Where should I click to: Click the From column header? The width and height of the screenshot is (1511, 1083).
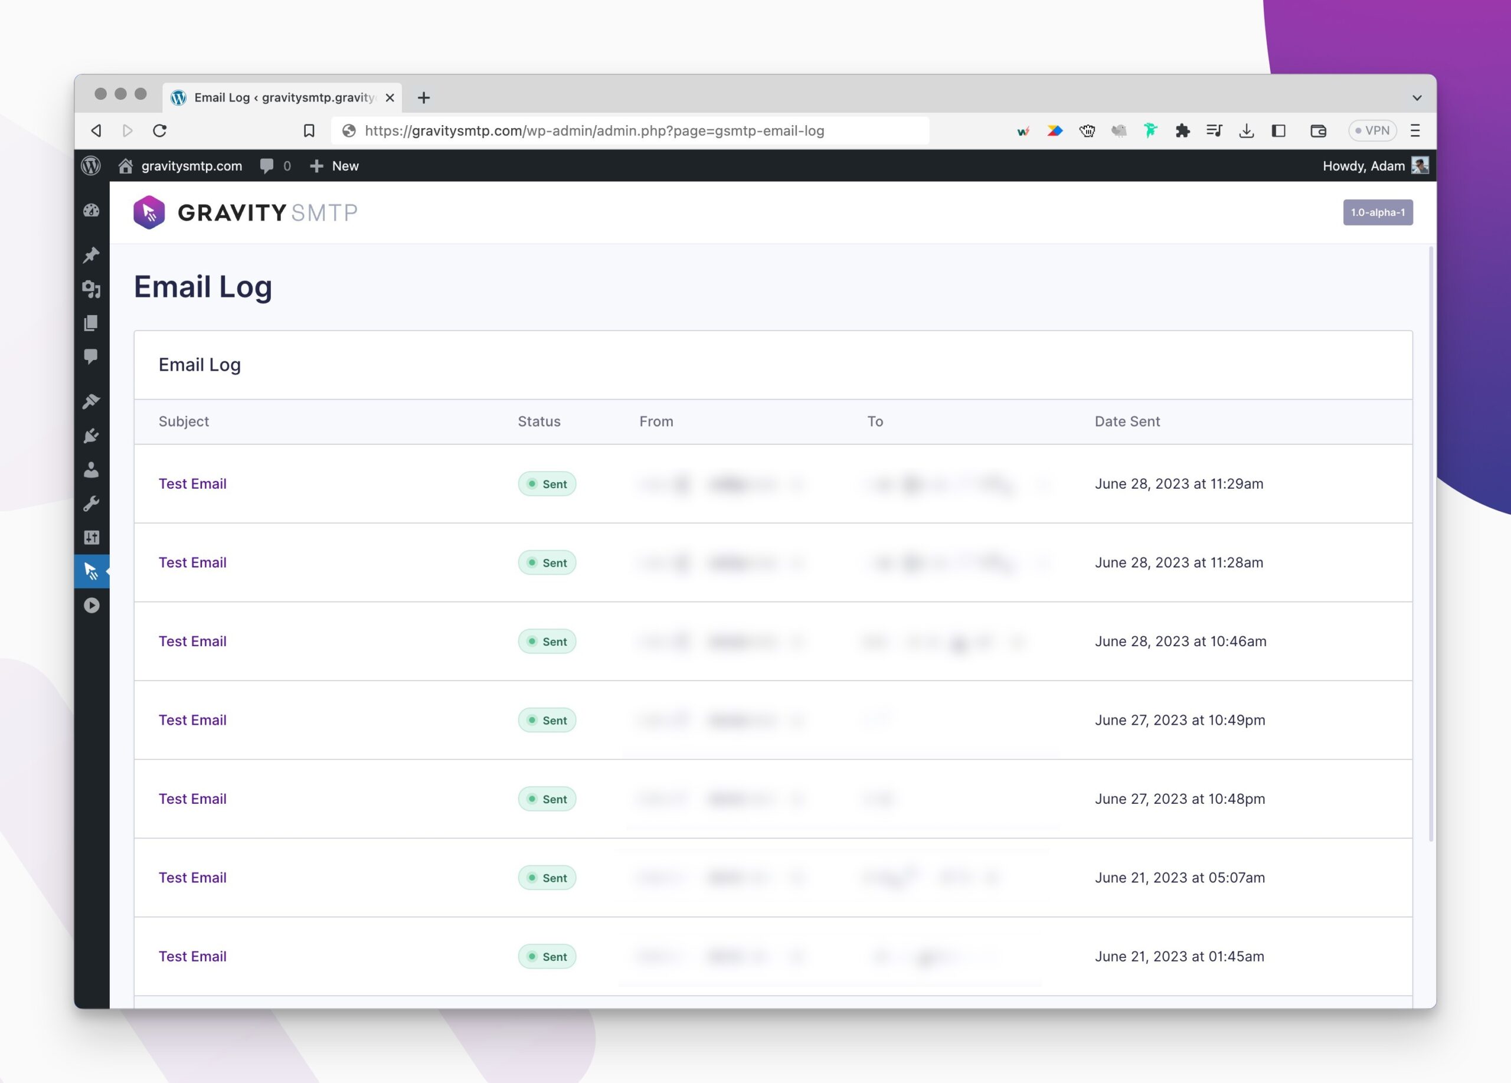pyautogui.click(x=656, y=421)
